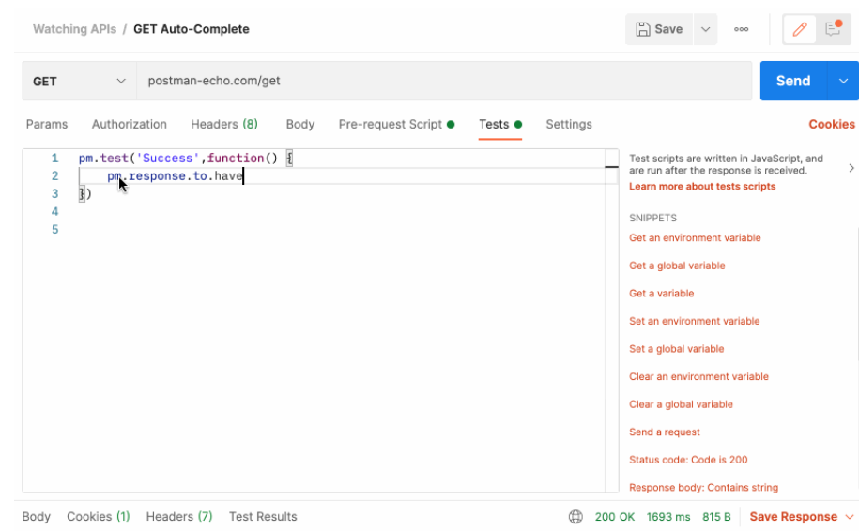The width and height of the screenshot is (859, 531).
Task: Place cursor at end of pm.response.to.have line
Action: [x=243, y=176]
